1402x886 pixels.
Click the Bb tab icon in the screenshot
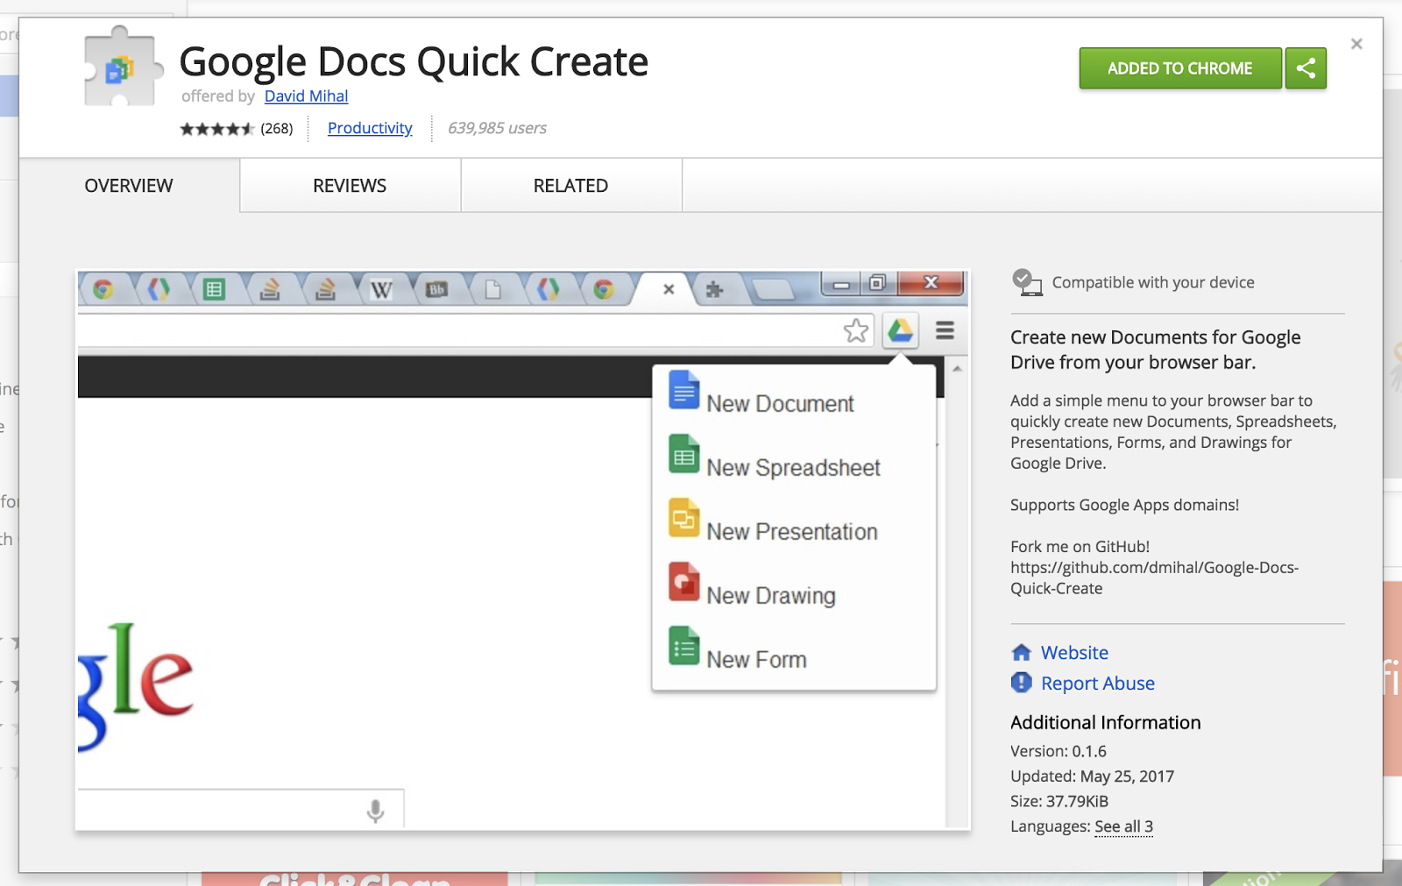[436, 289]
